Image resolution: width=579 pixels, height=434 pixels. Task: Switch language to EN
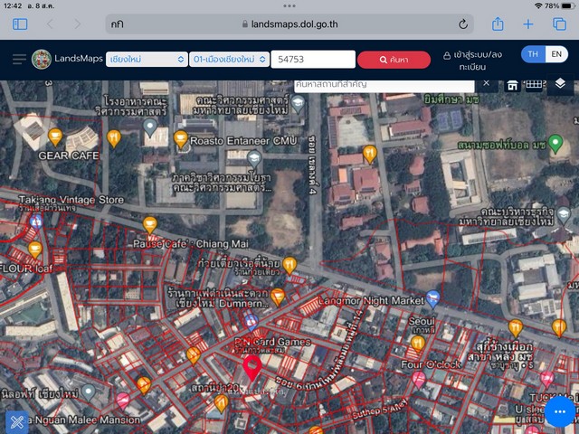556,54
